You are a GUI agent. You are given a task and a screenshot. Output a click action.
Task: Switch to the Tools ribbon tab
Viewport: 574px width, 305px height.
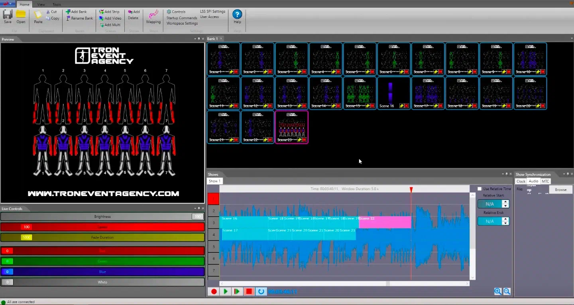click(x=57, y=4)
